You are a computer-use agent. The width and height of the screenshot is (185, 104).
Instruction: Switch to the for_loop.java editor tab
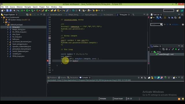point(107,15)
